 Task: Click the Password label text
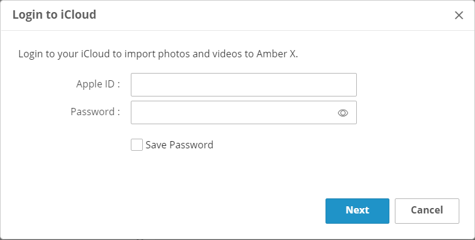[x=95, y=112]
